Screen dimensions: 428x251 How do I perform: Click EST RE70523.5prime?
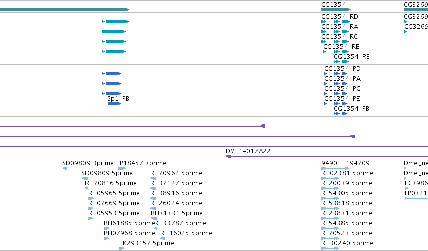tap(347, 233)
